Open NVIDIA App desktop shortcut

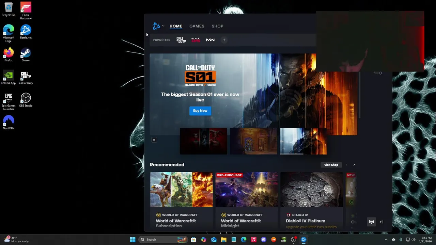9,78
